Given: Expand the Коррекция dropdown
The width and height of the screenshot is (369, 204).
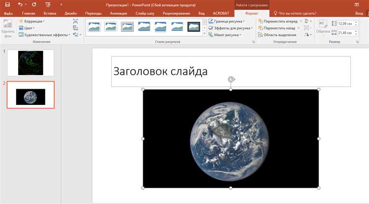Looking at the screenshot, I should pyautogui.click(x=32, y=22).
